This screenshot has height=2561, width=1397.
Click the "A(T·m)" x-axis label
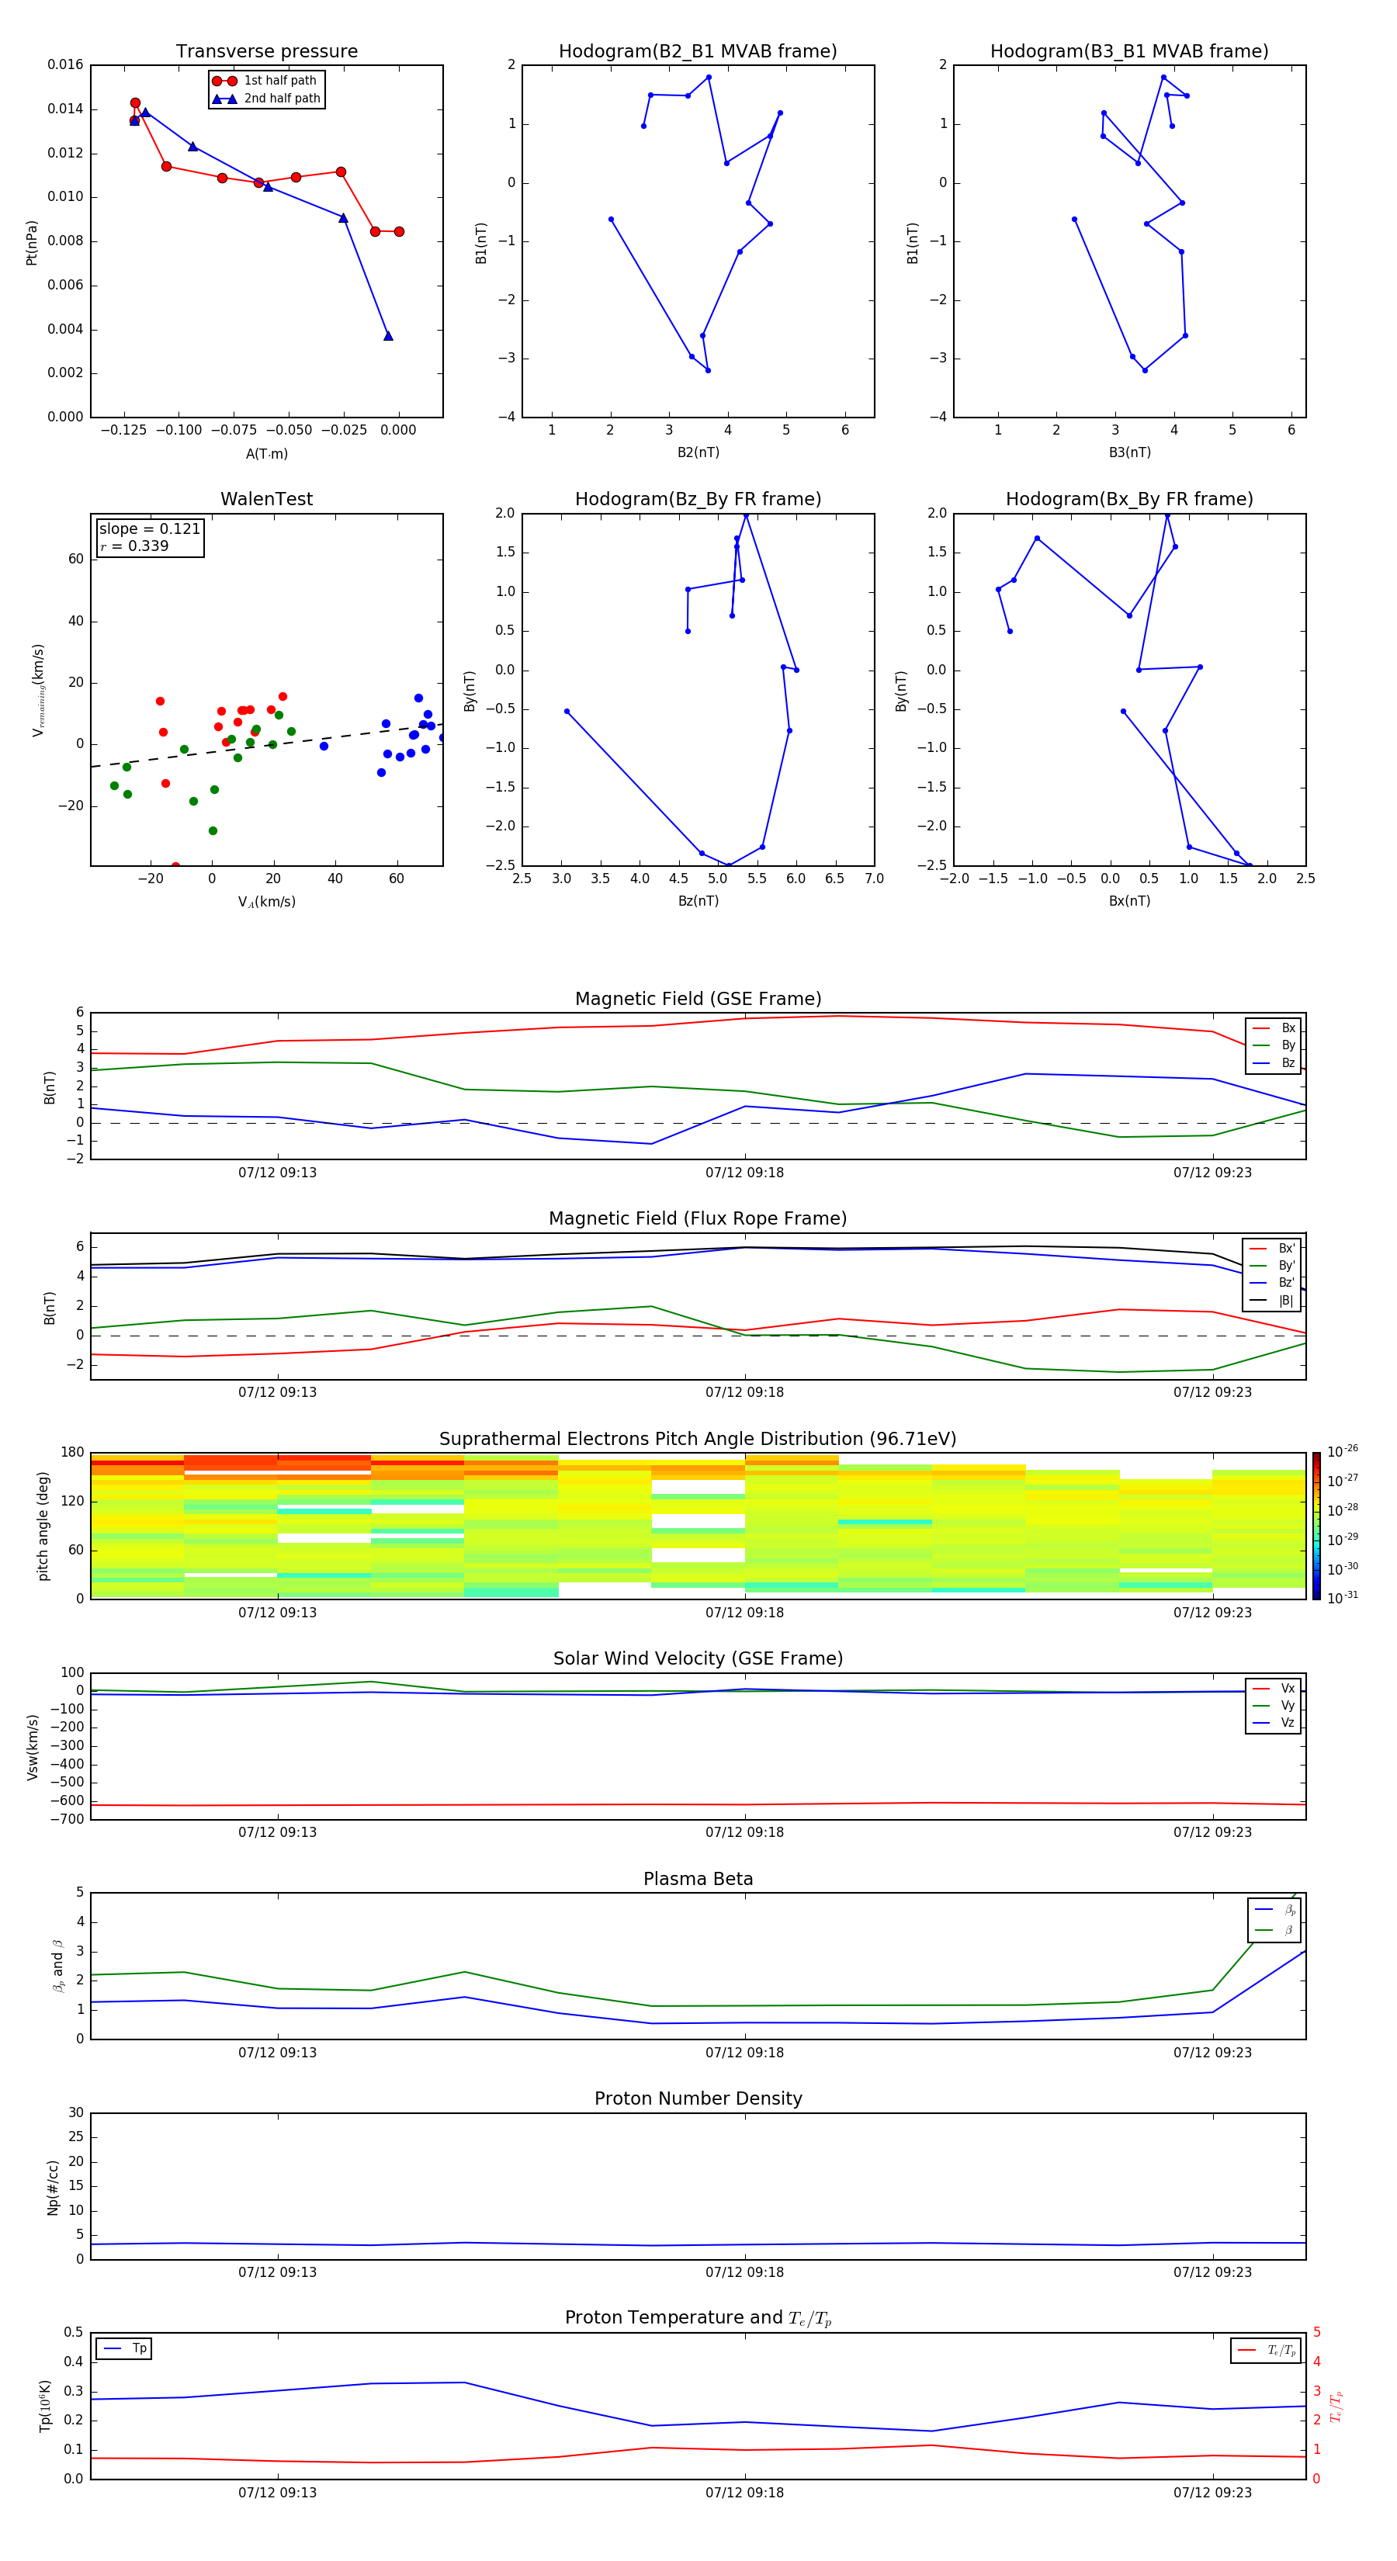[x=266, y=453]
